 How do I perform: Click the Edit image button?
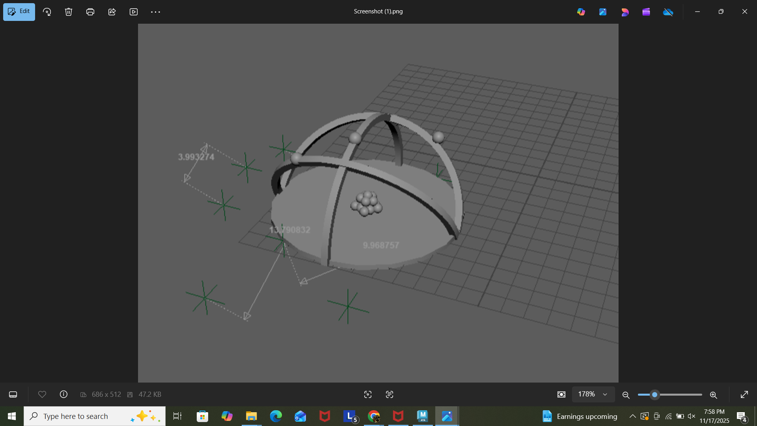pos(19,12)
